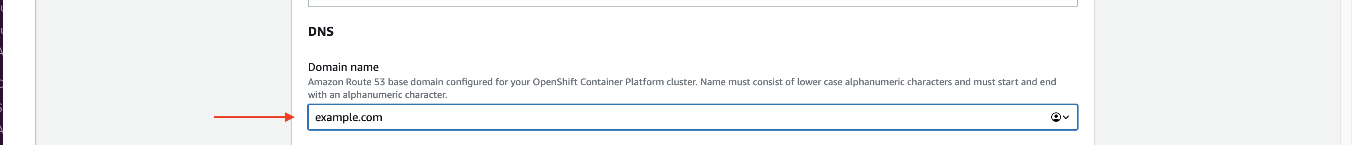This screenshot has width=1352, height=145.
Task: Click the gray side panel left of the form
Action: 164,72
